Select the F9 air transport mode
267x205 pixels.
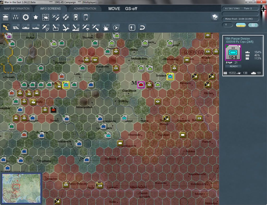pyautogui.click(x=86, y=28)
